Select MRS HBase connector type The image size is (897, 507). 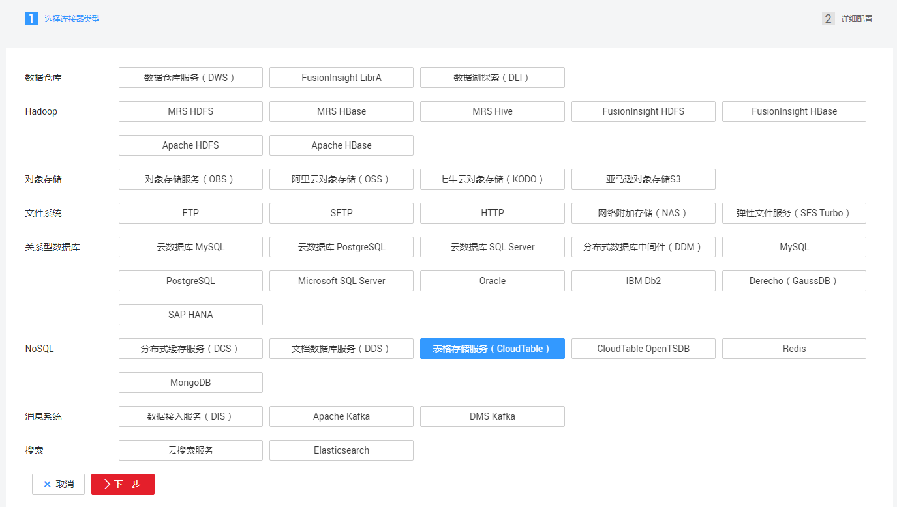(x=341, y=111)
